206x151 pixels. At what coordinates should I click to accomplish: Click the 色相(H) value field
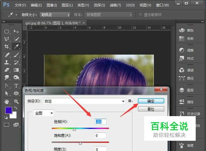[101, 121]
